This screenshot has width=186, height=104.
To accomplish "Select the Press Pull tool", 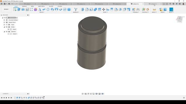I will click(x=83, y=10).
